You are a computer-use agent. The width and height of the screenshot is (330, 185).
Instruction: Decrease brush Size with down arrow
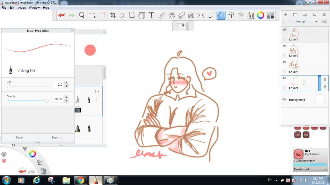67,86
